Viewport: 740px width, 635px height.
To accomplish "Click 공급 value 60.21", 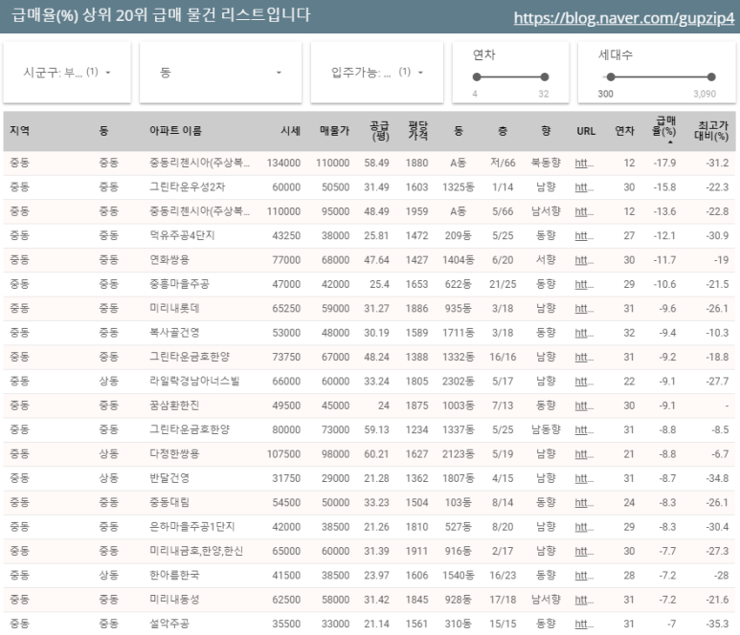I will [376, 454].
